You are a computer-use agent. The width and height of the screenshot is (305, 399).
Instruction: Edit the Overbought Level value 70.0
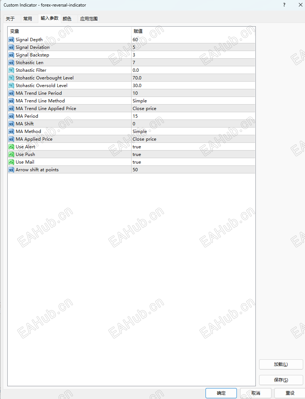tap(193, 78)
